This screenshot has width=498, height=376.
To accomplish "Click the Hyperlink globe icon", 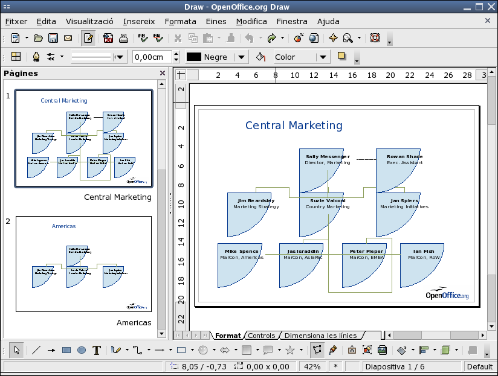I will tap(314, 39).
